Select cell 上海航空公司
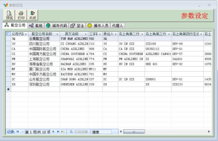 click(x=44, y=59)
